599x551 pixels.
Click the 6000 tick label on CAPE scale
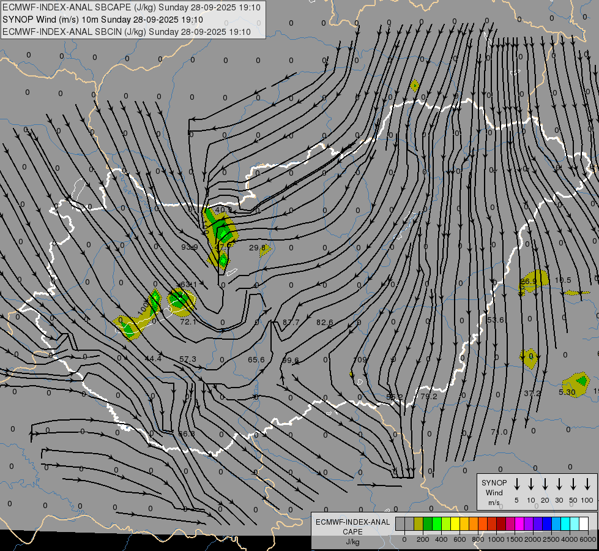[588, 539]
